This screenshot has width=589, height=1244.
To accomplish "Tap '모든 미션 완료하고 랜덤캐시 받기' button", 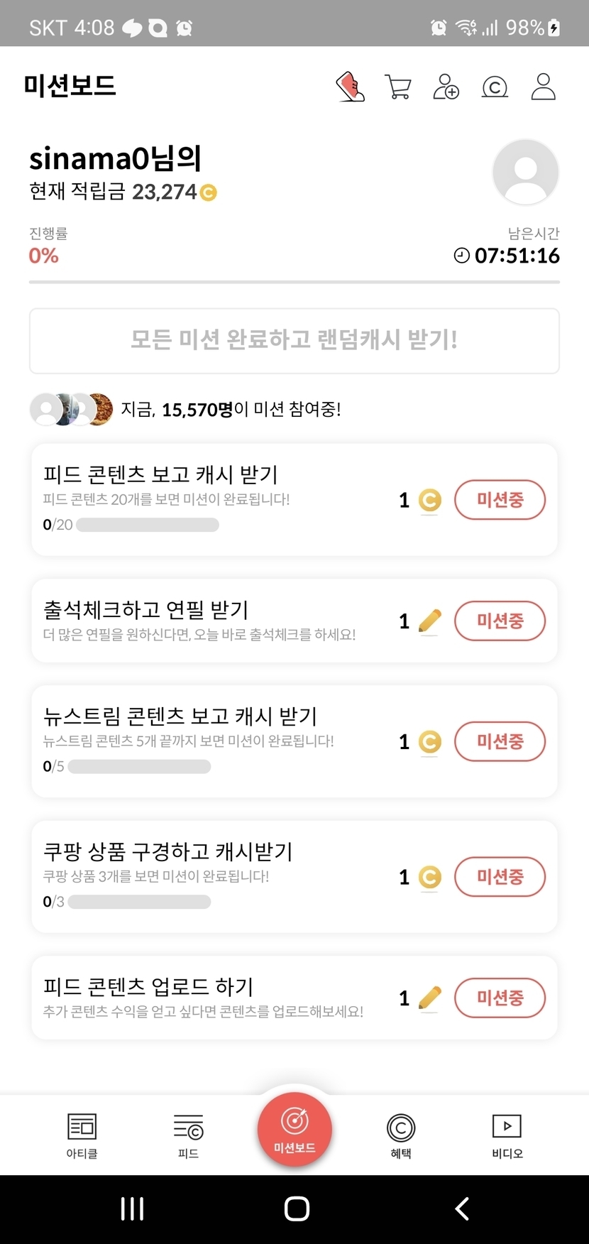I will pos(294,340).
